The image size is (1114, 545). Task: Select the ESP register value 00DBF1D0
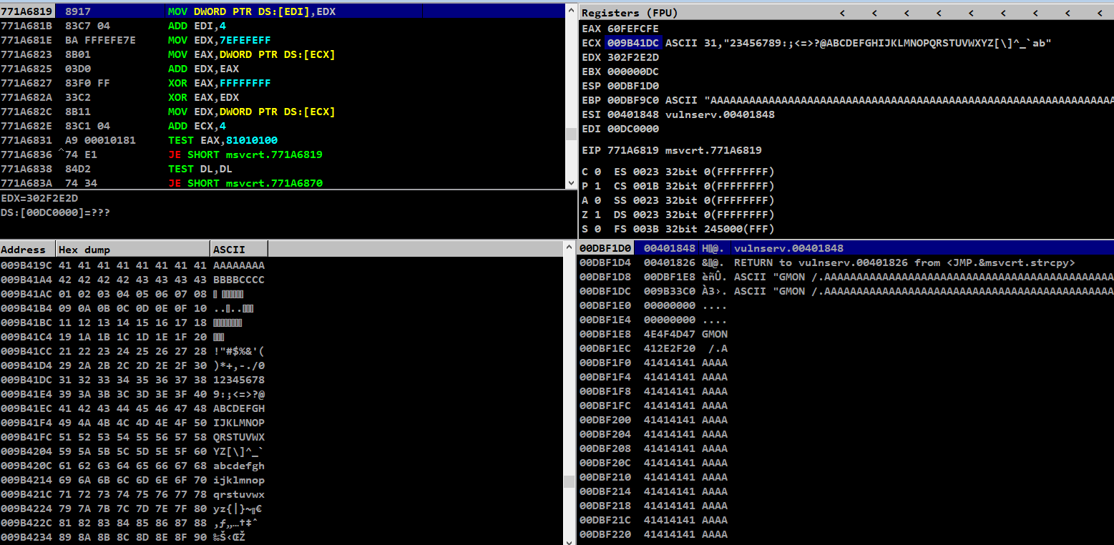[633, 86]
